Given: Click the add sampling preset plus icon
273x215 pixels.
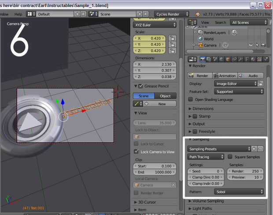Looking at the screenshot, I should pyautogui.click(x=254, y=149).
